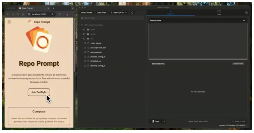
Task: Click the Join Testflight button
Action: click(x=39, y=92)
